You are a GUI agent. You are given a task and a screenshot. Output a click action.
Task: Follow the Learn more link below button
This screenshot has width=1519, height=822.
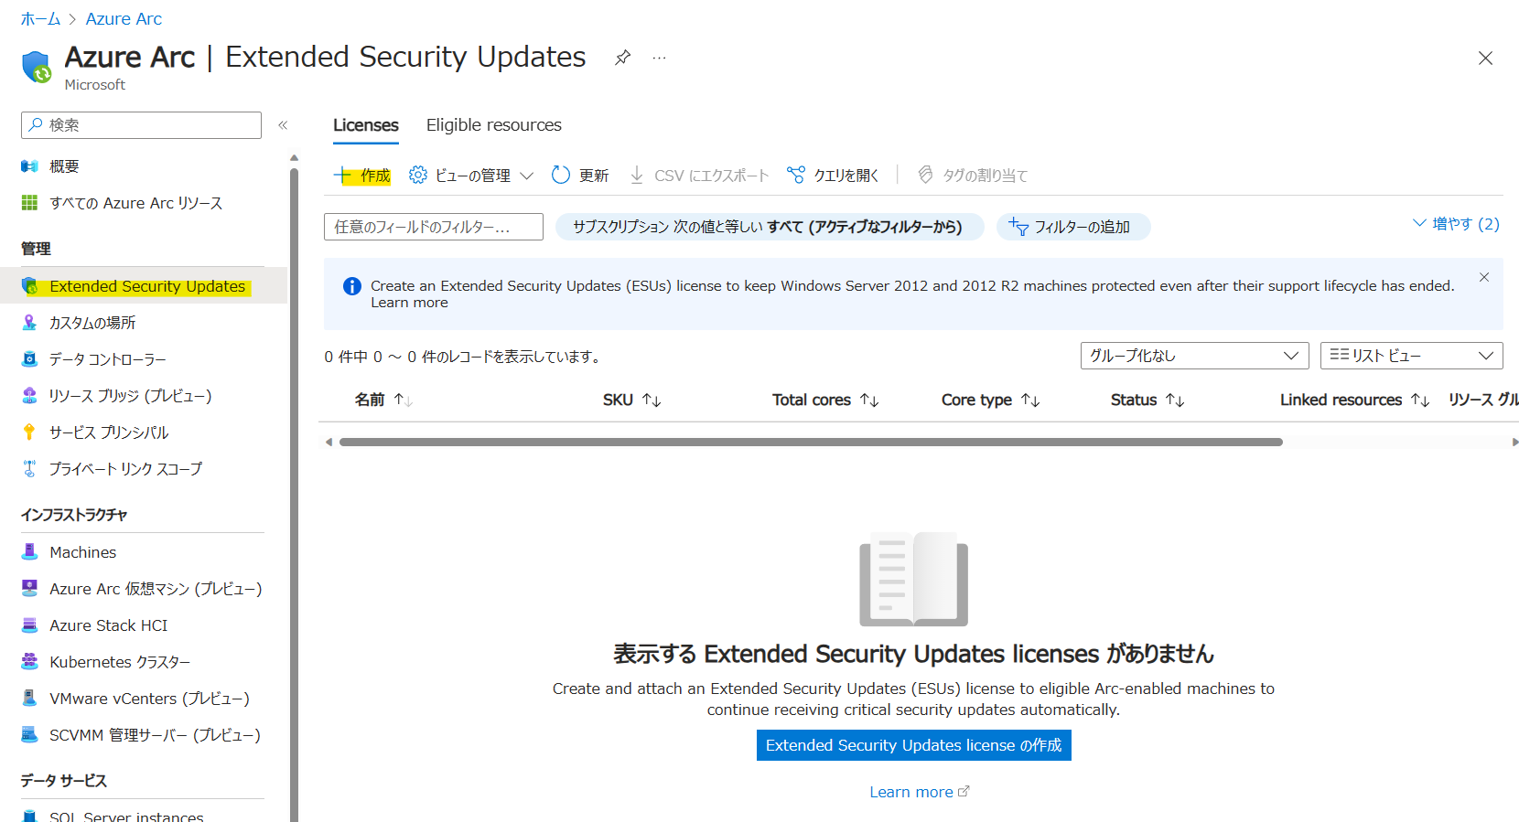pyautogui.click(x=919, y=792)
